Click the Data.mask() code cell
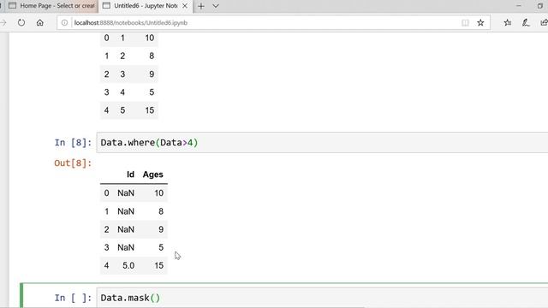This screenshot has width=548, height=308. click(322, 298)
